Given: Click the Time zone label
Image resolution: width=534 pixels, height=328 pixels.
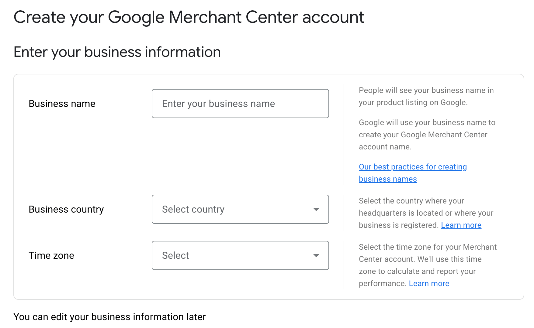Looking at the screenshot, I should (51, 255).
